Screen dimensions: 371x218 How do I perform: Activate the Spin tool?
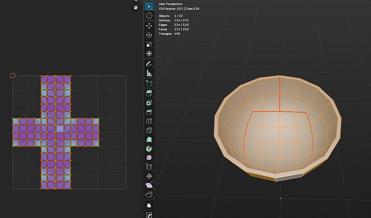(149, 149)
